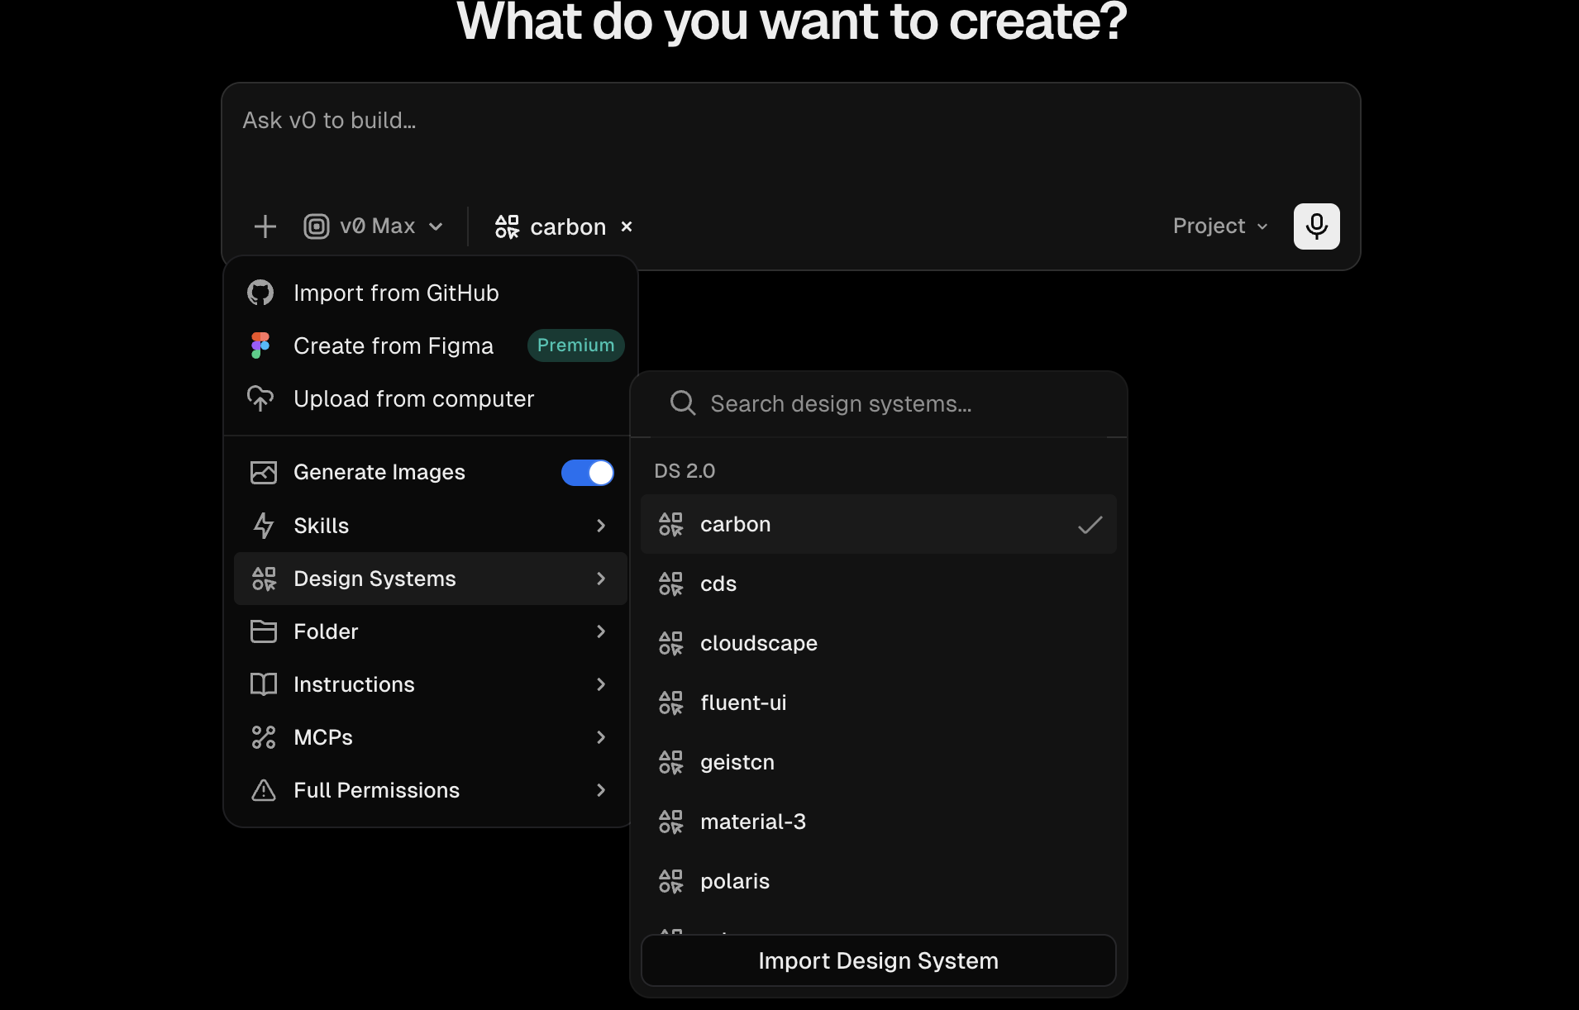
Task: Open the Folder menu item
Action: click(430, 631)
